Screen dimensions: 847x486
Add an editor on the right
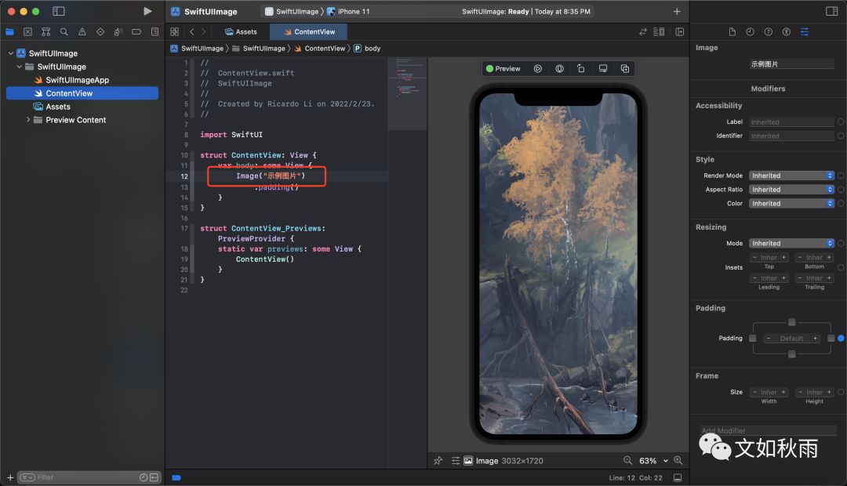tap(679, 32)
